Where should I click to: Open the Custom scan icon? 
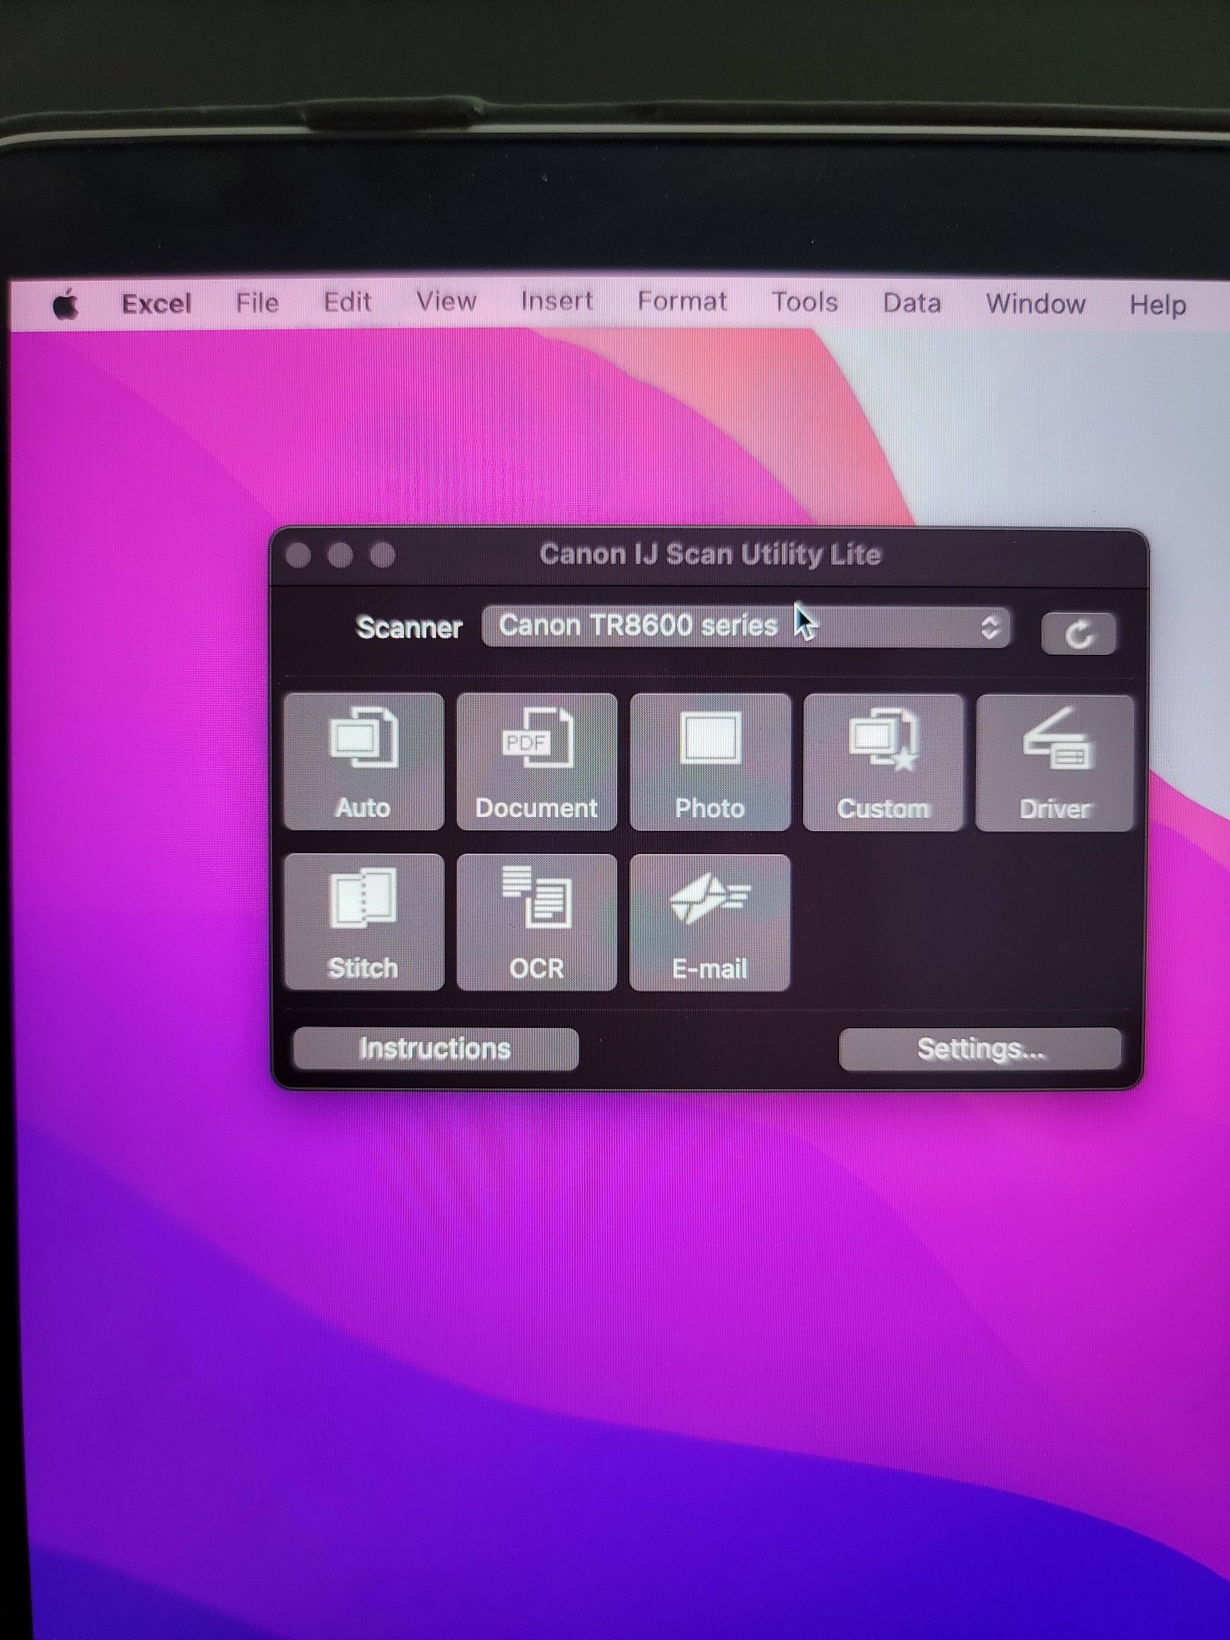(x=882, y=761)
